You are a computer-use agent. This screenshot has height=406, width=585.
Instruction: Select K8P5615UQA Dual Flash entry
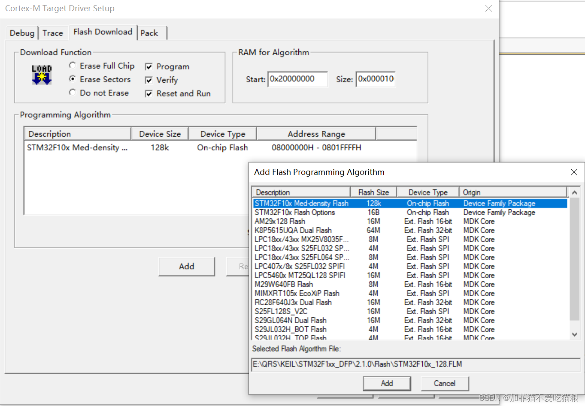pyautogui.click(x=410, y=230)
